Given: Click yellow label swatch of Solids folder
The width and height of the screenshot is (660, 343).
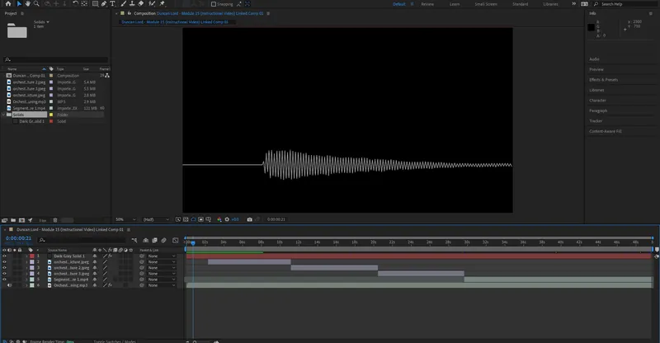Looking at the screenshot, I should pos(51,115).
